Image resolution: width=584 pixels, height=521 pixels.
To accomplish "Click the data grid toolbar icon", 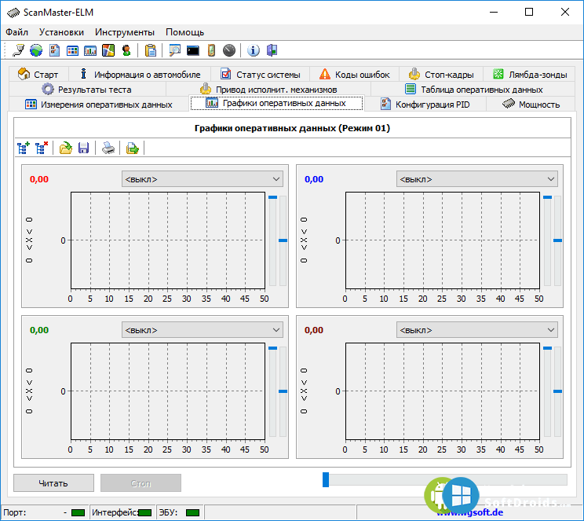I will coord(72,50).
